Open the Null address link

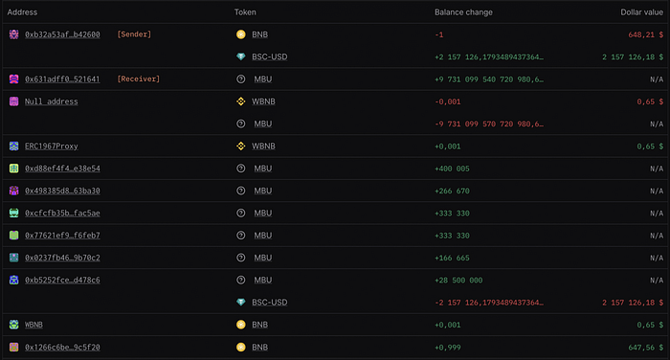52,101
